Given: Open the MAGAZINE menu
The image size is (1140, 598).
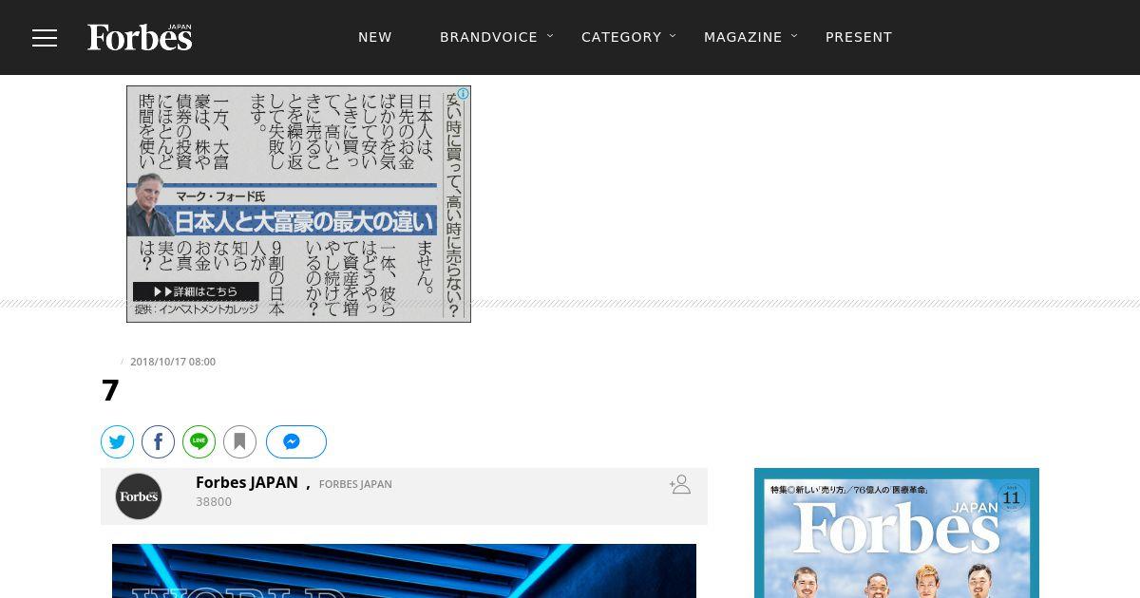Looking at the screenshot, I should click(743, 37).
